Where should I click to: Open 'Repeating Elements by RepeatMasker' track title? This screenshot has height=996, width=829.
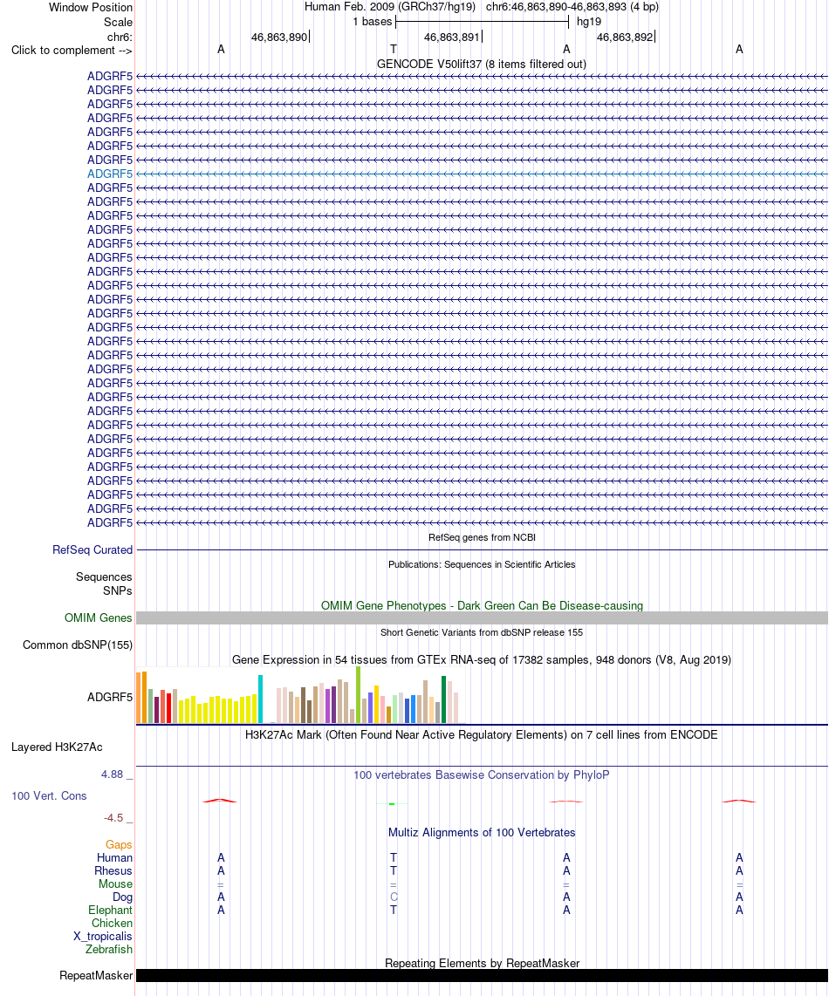click(x=482, y=963)
